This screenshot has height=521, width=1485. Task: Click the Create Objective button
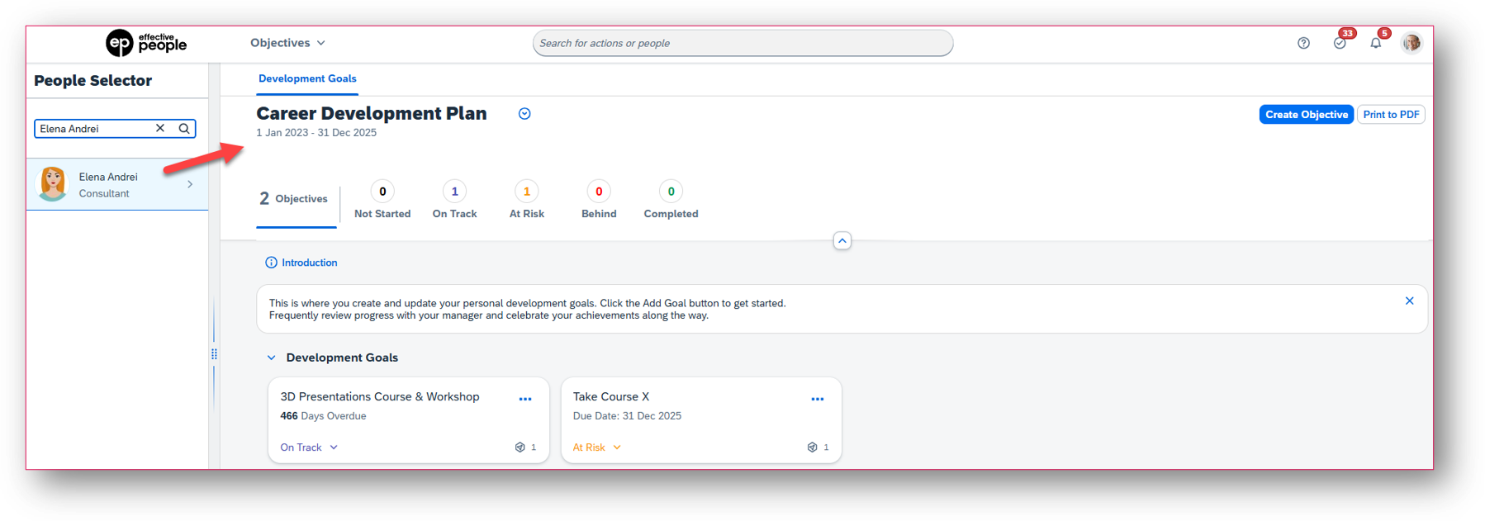(x=1307, y=115)
